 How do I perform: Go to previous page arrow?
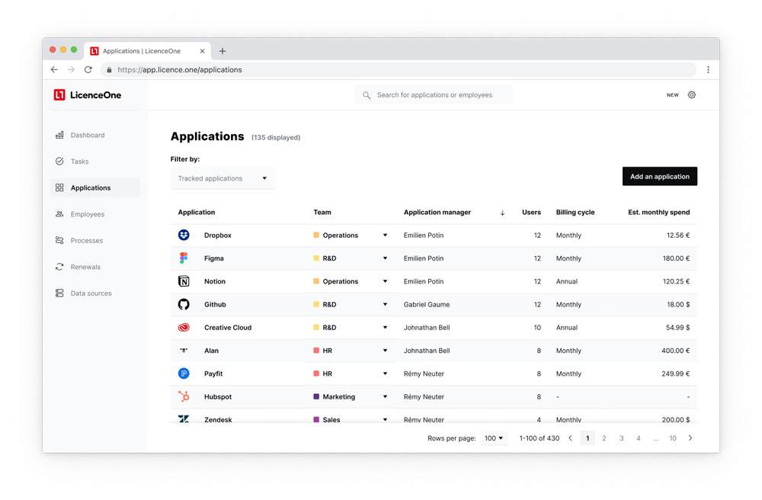pos(571,438)
